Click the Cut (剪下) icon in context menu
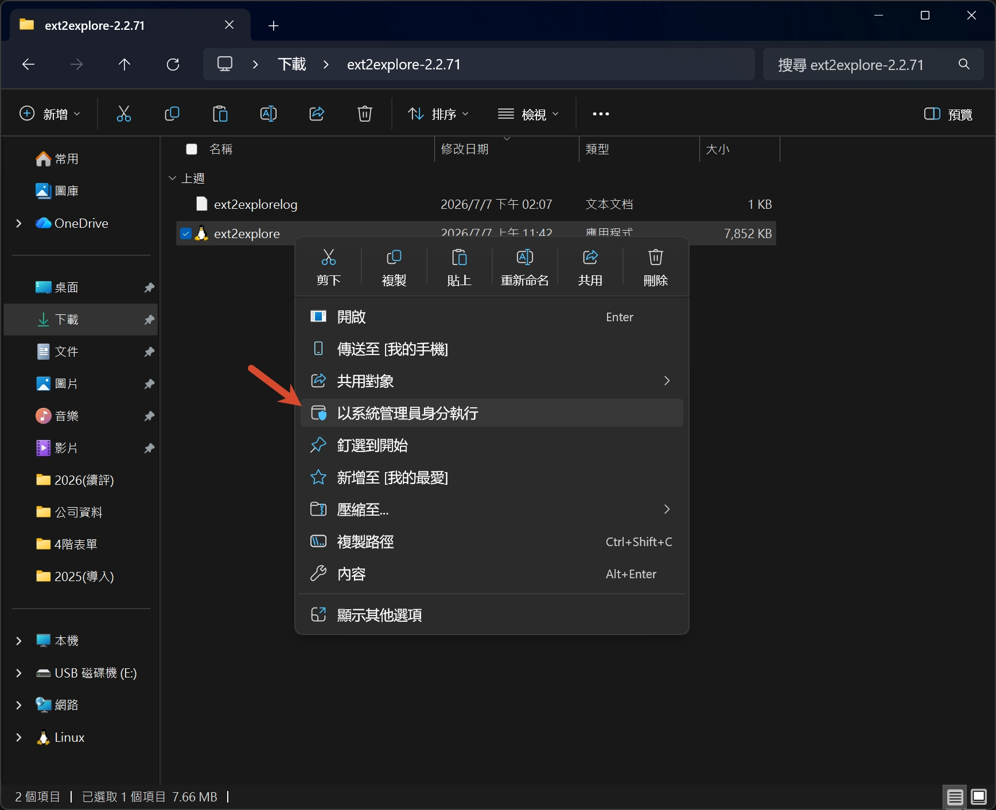The width and height of the screenshot is (996, 810). pyautogui.click(x=329, y=257)
